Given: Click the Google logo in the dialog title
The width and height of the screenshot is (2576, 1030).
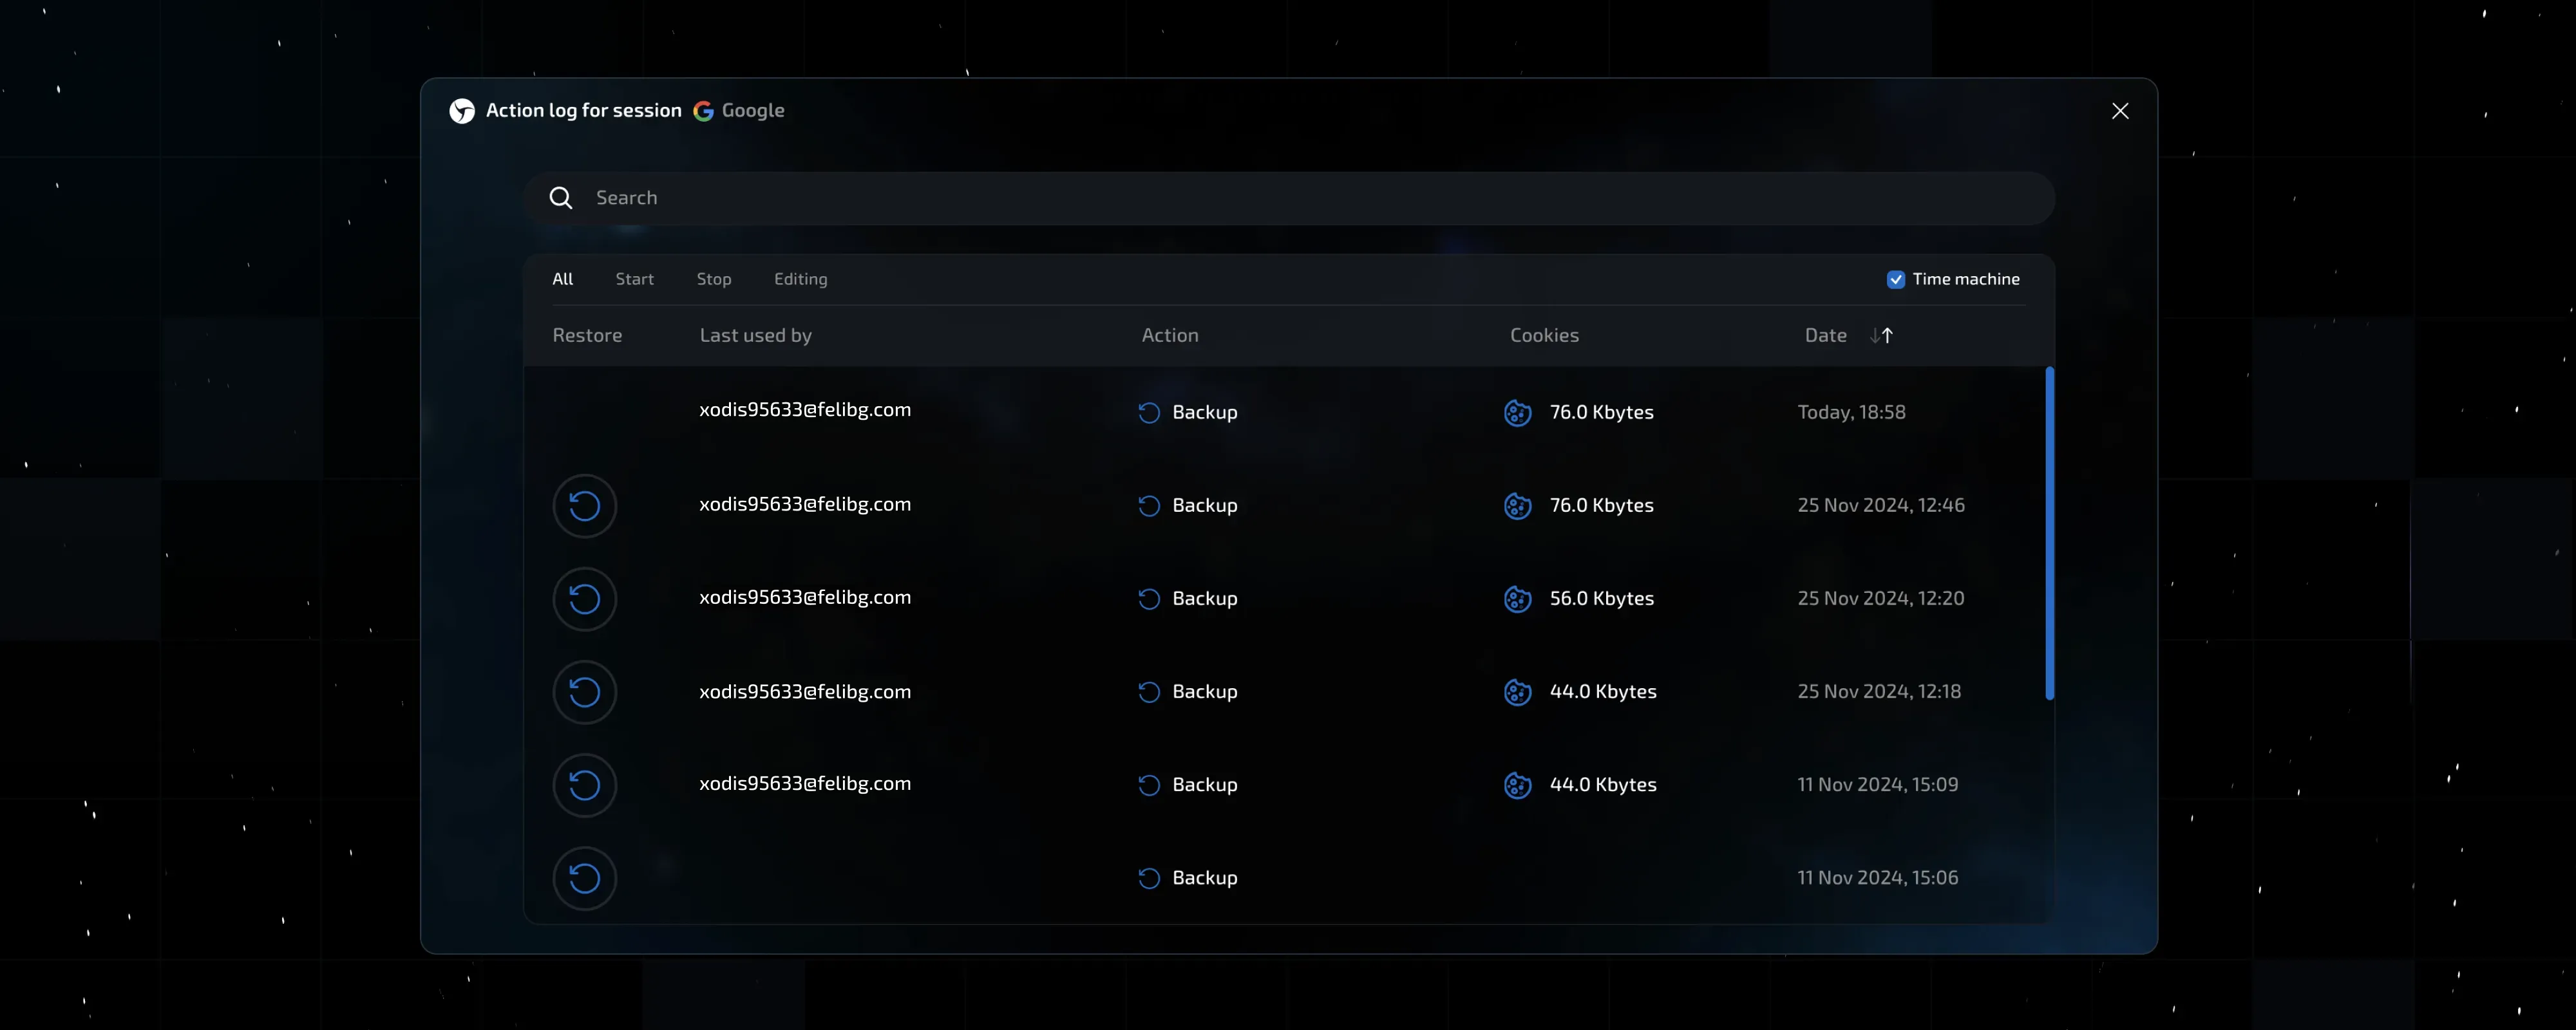Looking at the screenshot, I should 703,111.
